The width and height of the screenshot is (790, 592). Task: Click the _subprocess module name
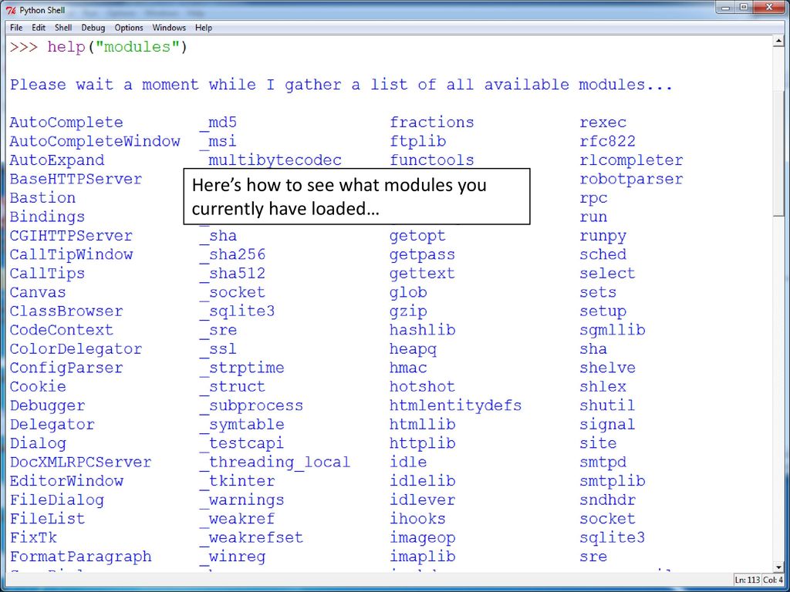click(x=251, y=405)
